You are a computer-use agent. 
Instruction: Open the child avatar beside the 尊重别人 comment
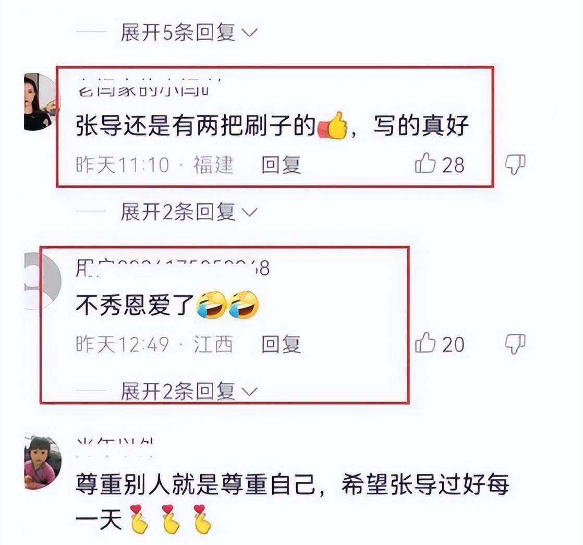click(x=43, y=461)
